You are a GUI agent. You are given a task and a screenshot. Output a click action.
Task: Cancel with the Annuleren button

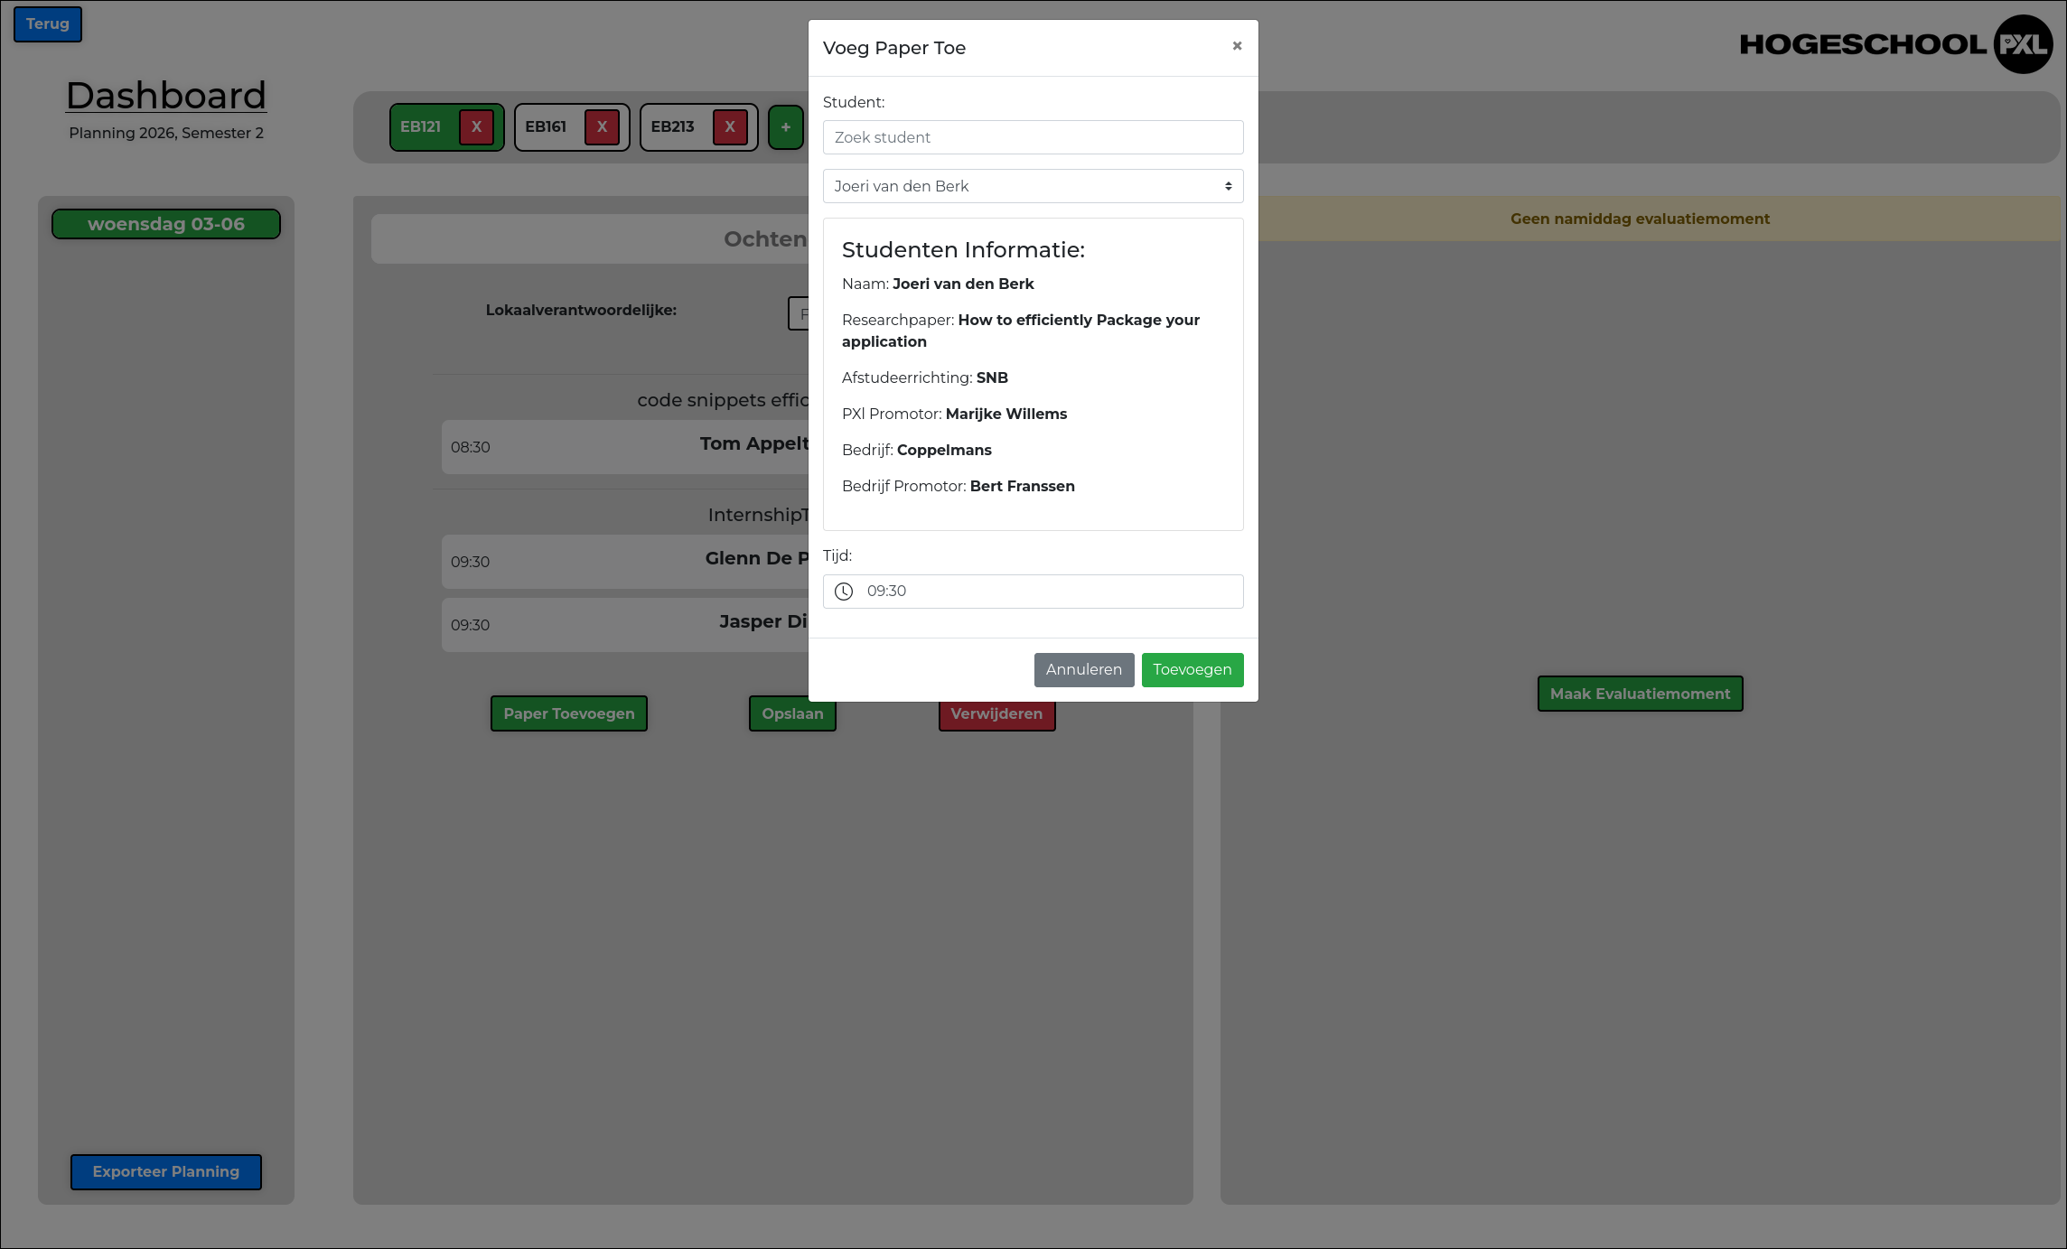pos(1083,670)
